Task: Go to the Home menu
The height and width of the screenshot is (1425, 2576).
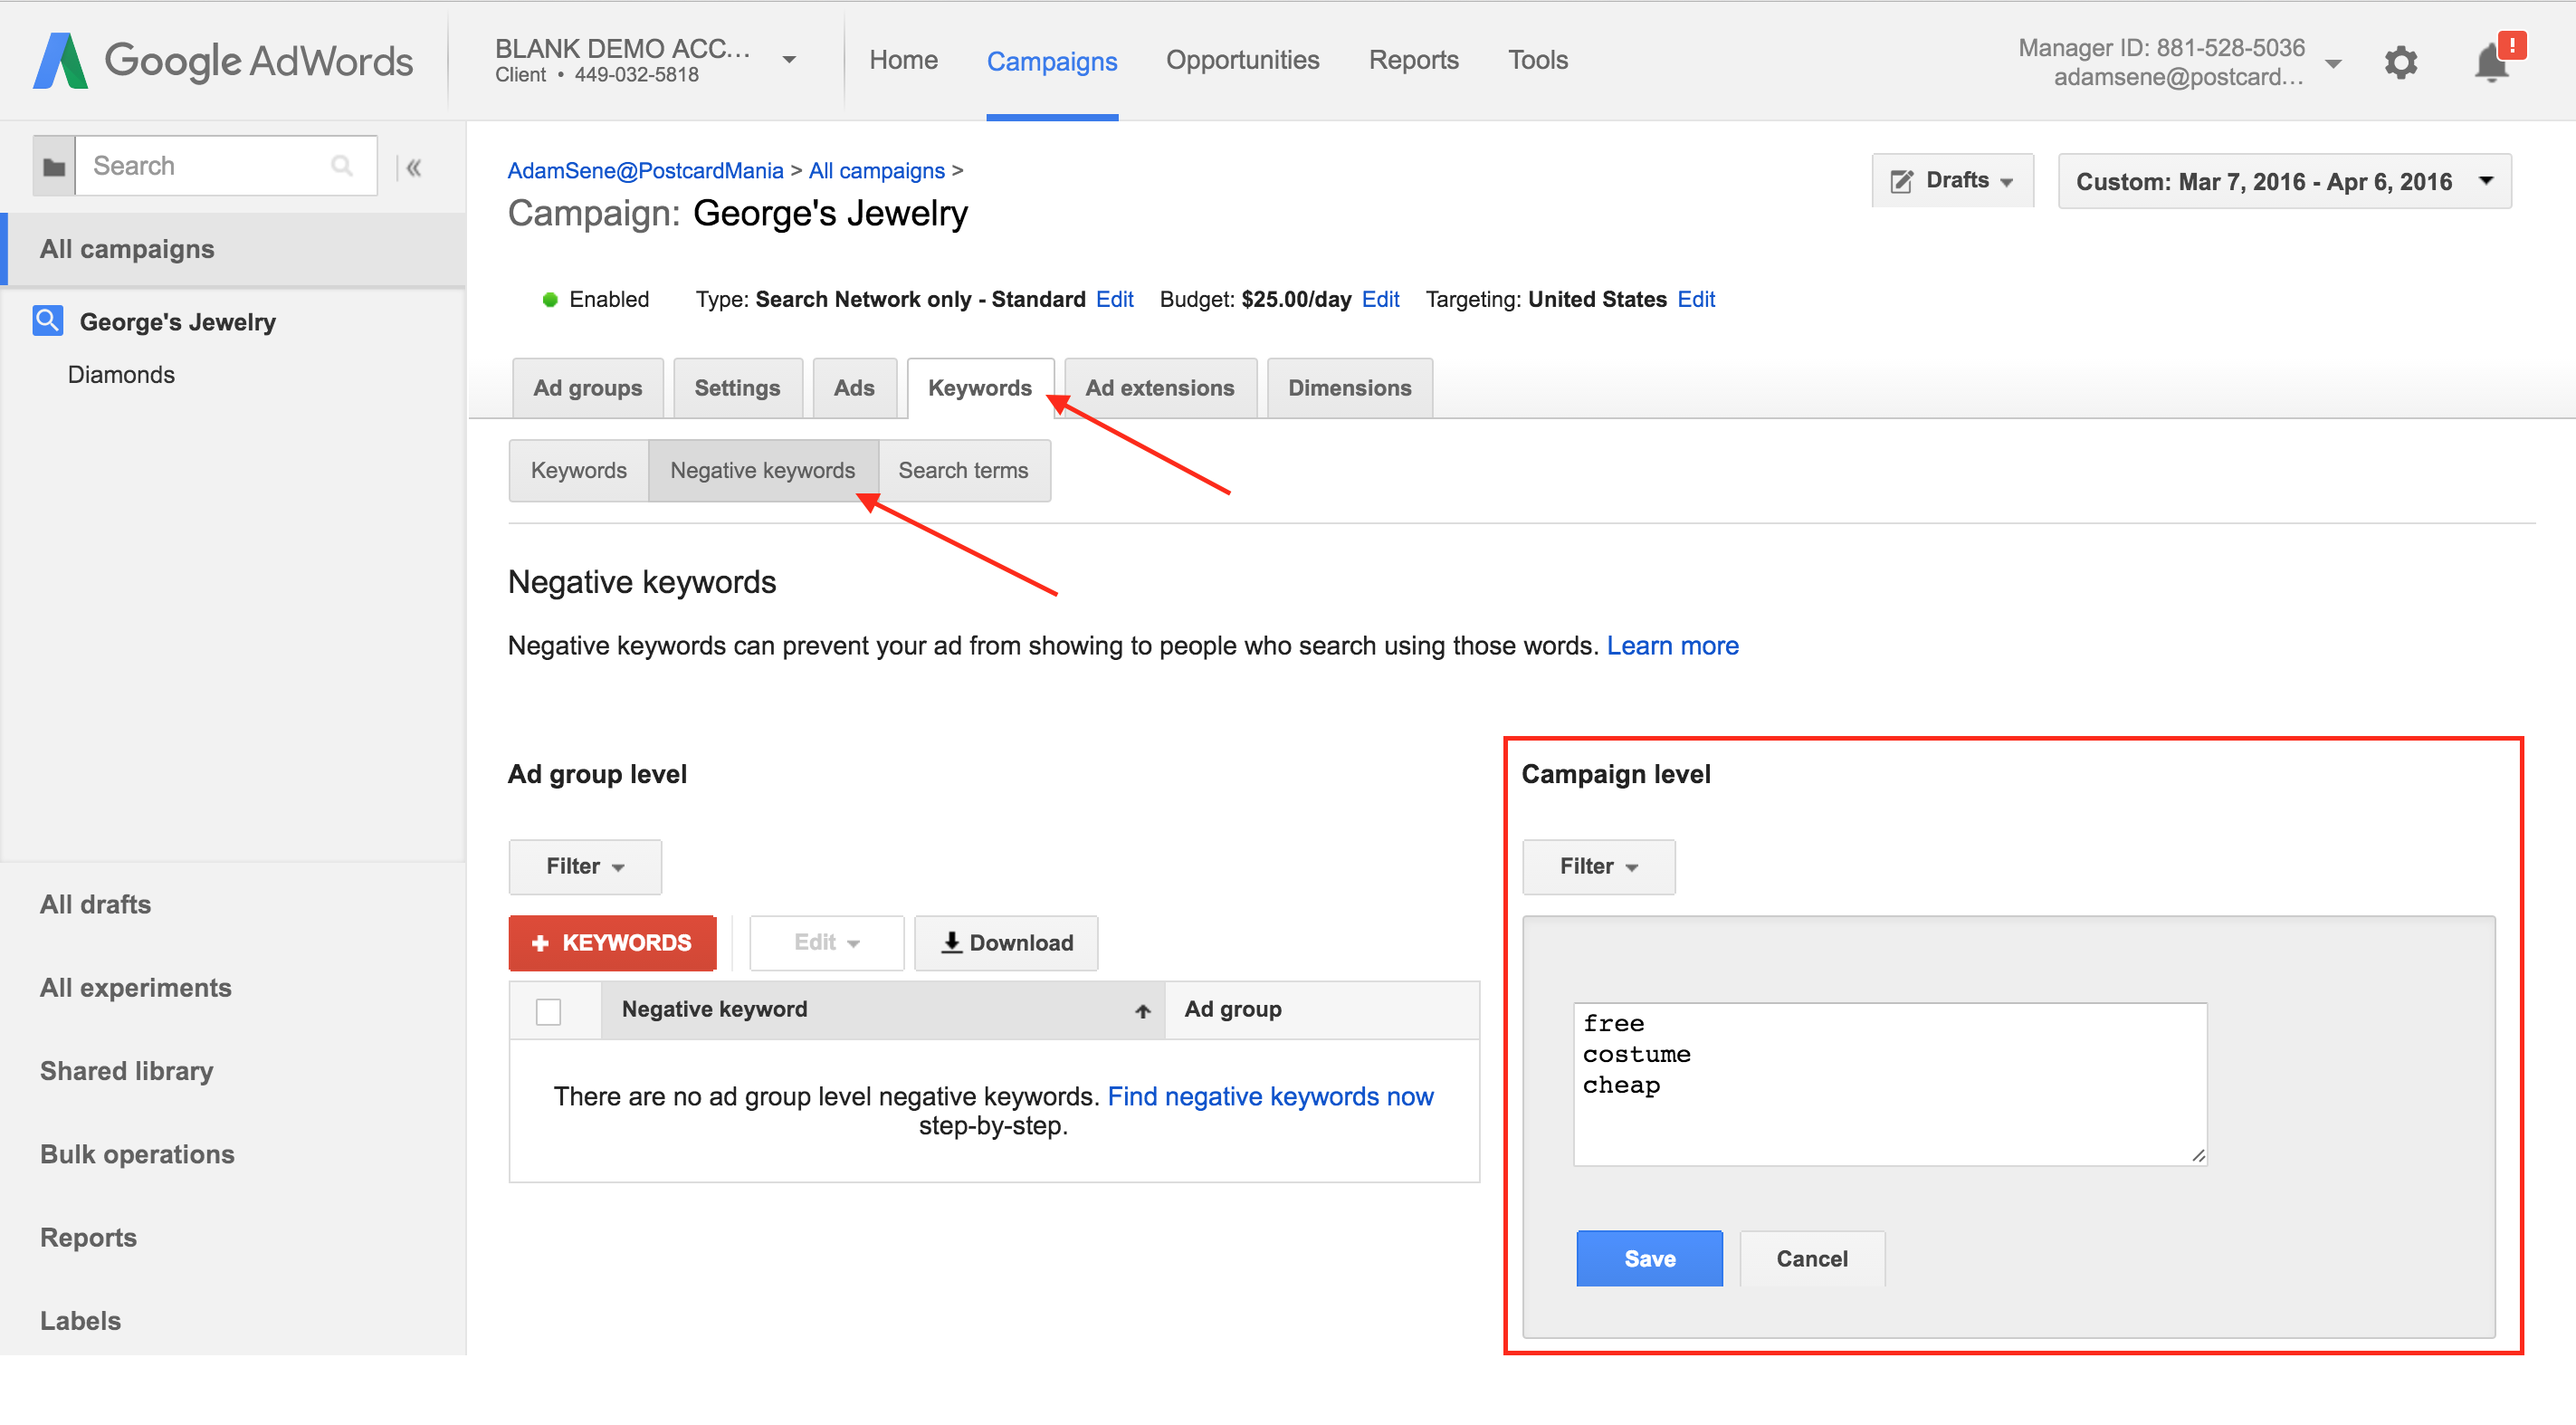Action: pos(903,60)
